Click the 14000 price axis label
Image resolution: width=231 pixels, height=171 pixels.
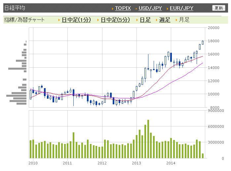coord(213,68)
